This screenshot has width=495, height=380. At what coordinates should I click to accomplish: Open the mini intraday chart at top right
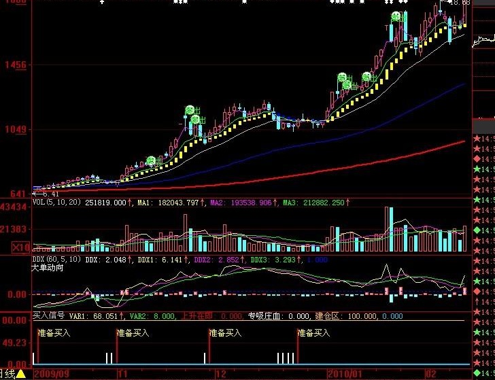point(483,41)
